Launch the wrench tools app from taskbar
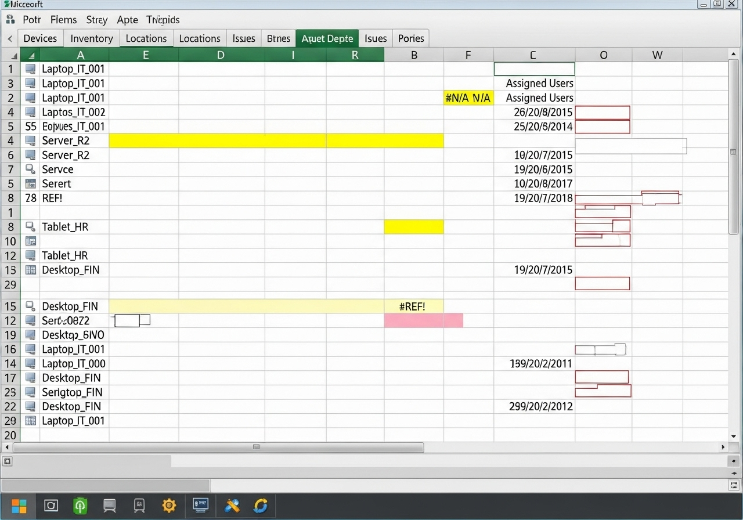743x520 pixels. click(x=232, y=505)
